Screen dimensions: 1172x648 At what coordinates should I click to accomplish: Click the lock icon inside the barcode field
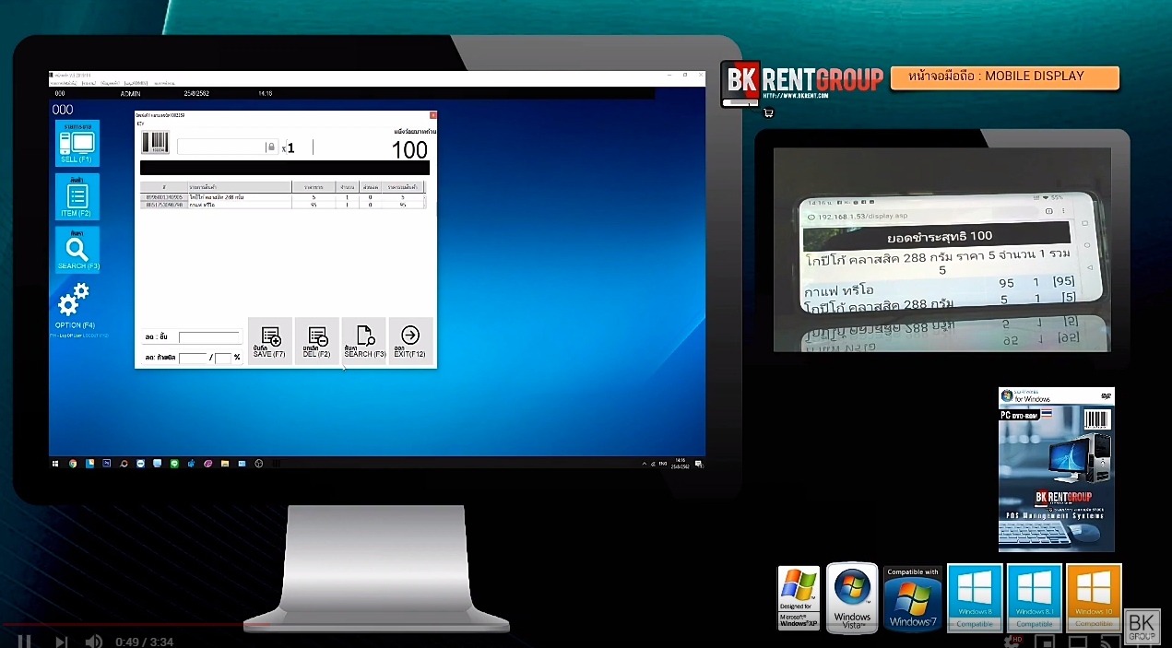271,147
